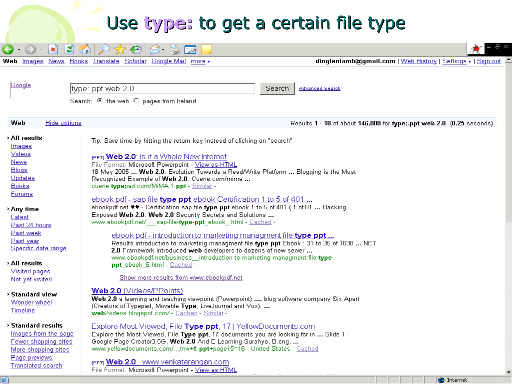Click the magnifying glass Search icon
This screenshot has width=512, height=384.
pos(104,49)
